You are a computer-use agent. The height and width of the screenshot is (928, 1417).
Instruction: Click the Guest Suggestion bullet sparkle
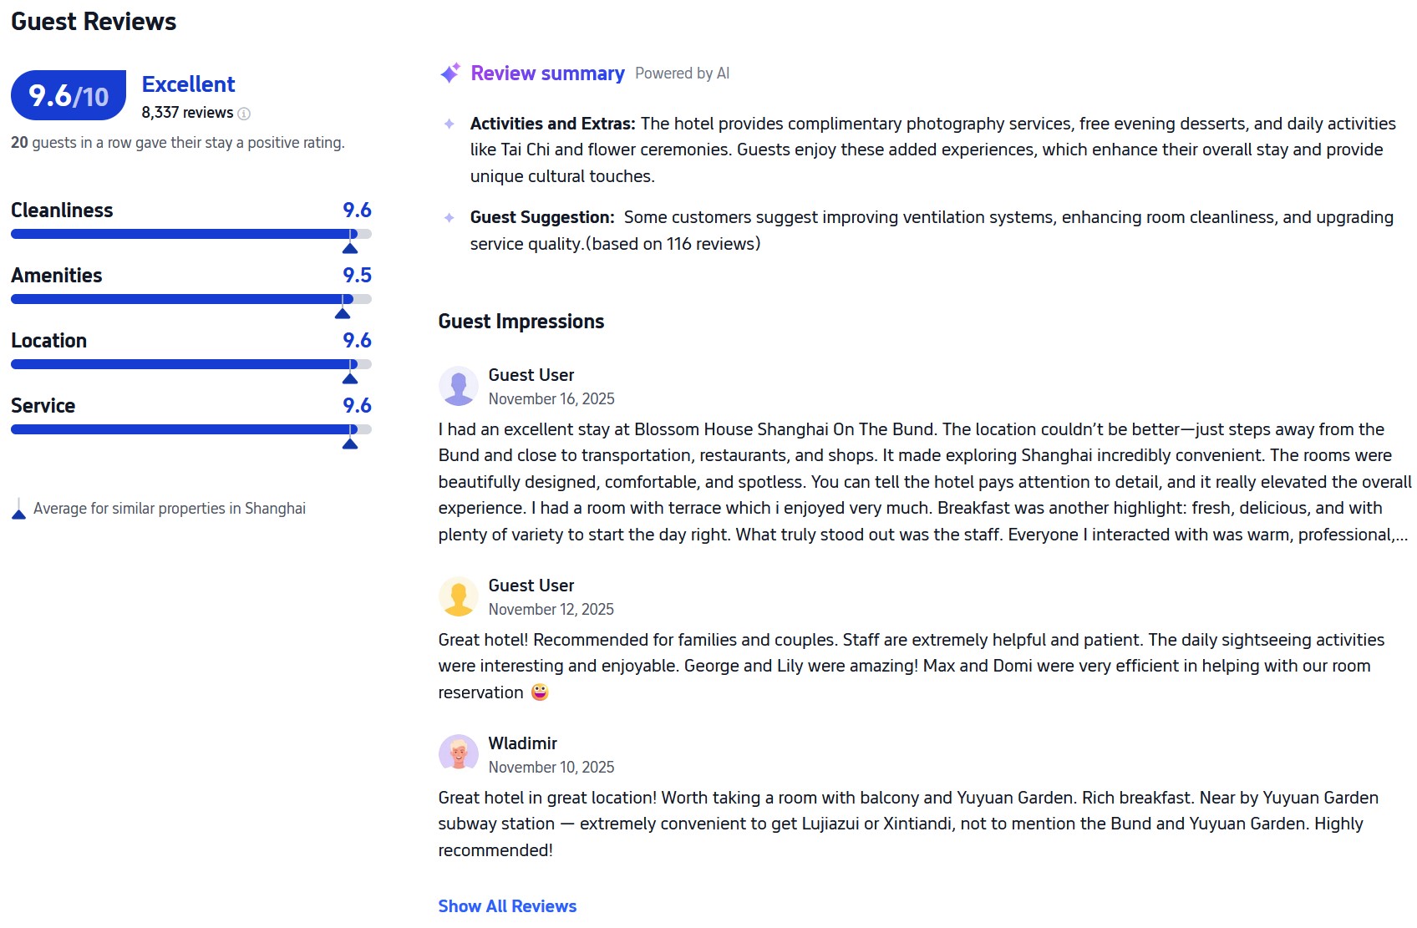coord(449,218)
